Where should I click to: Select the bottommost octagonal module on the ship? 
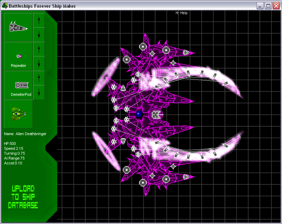143,183
